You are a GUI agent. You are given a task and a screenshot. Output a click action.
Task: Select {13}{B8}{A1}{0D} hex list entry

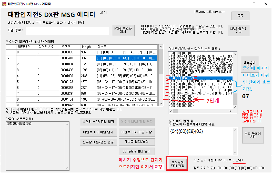[x=201, y=56]
